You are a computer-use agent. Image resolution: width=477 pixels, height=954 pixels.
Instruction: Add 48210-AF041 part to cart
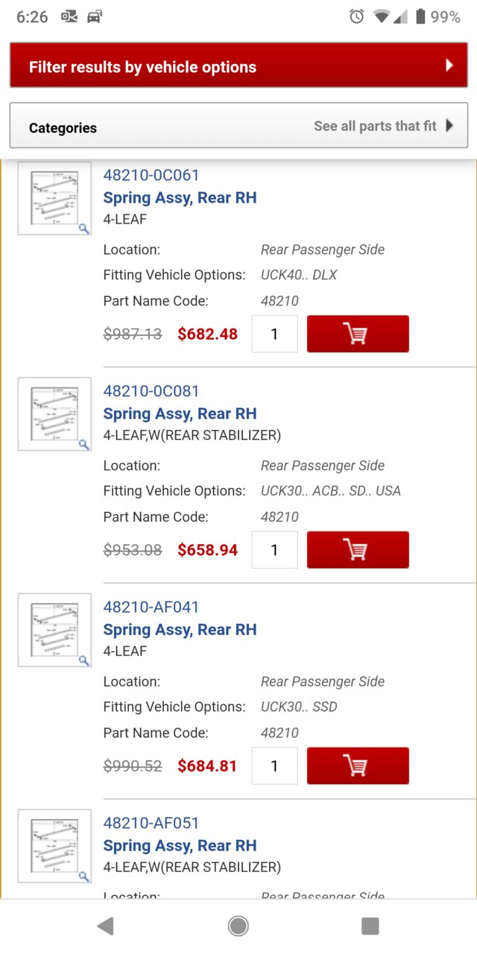[x=358, y=766]
